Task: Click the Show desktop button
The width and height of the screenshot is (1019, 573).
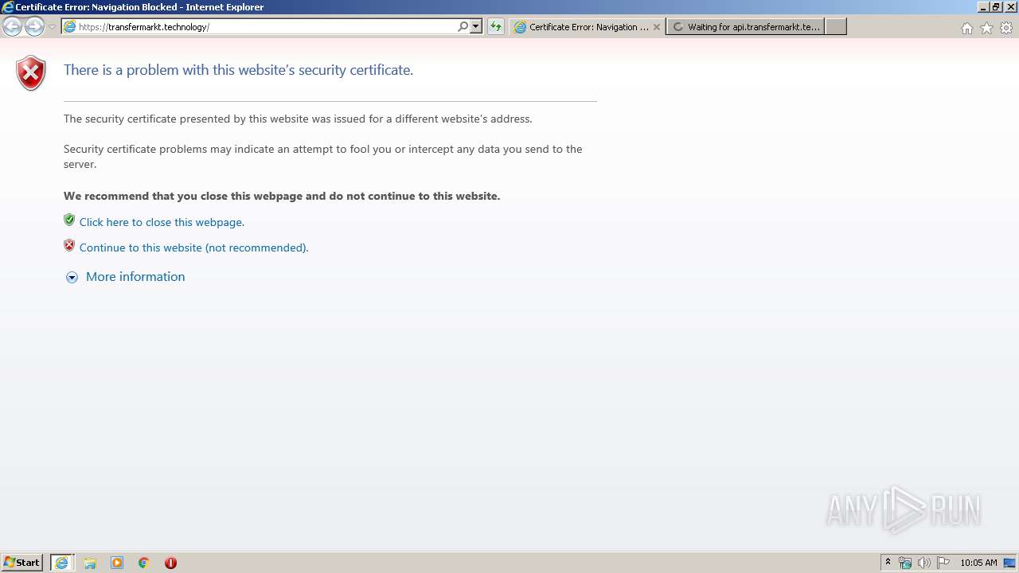Action: [x=1009, y=563]
